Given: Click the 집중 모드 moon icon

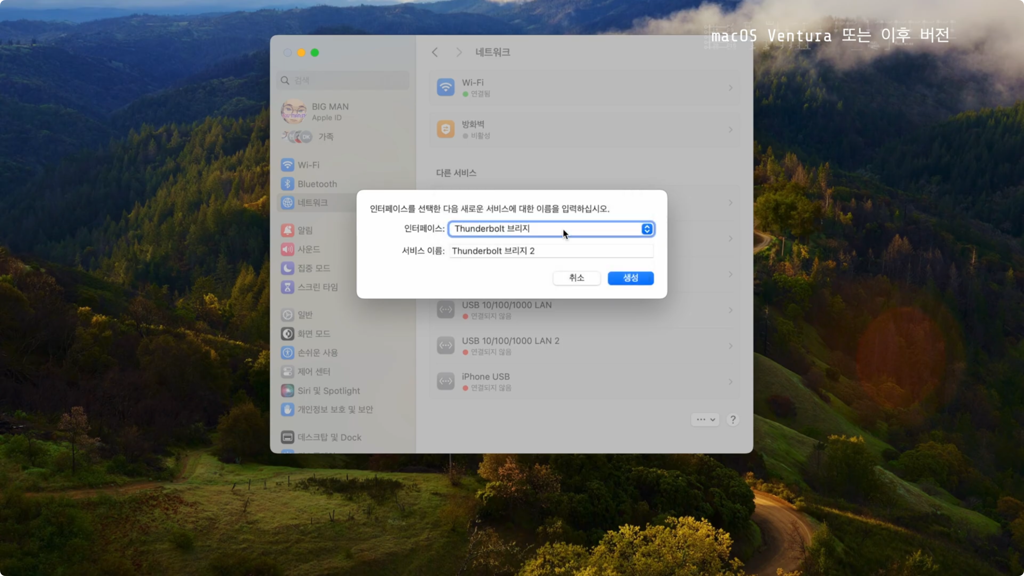Looking at the screenshot, I should pos(287,268).
